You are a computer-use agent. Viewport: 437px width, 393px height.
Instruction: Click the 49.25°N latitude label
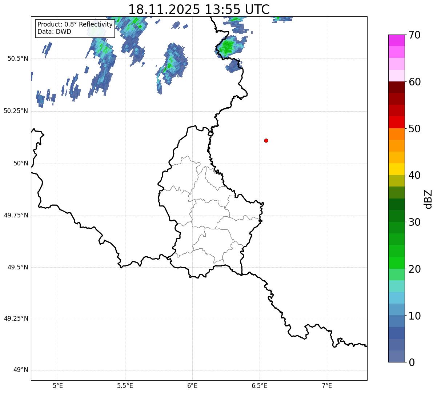pyautogui.click(x=16, y=318)
